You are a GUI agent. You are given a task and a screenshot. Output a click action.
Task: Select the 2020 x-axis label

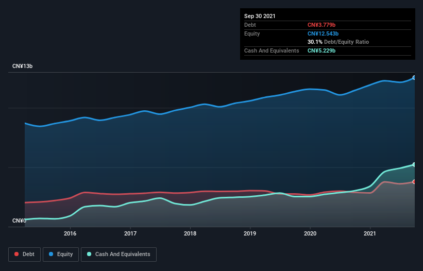(310, 233)
